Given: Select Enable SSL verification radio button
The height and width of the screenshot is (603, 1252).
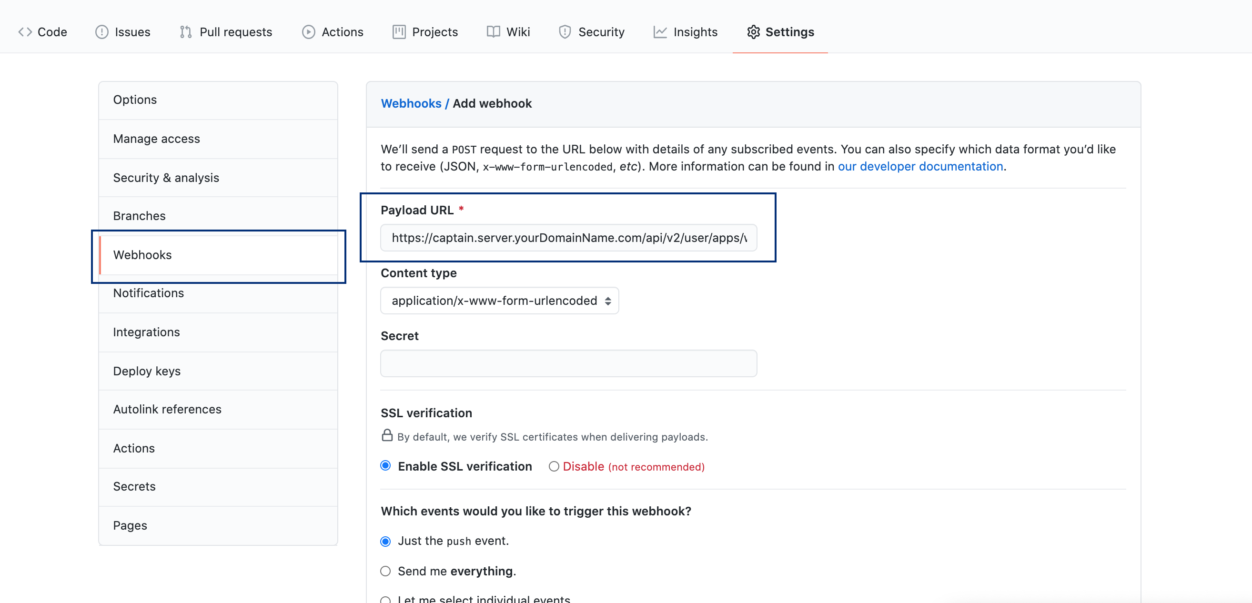Looking at the screenshot, I should (385, 465).
